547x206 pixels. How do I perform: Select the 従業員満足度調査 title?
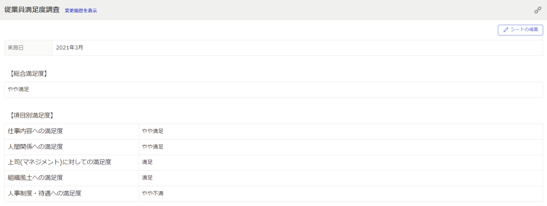click(32, 10)
